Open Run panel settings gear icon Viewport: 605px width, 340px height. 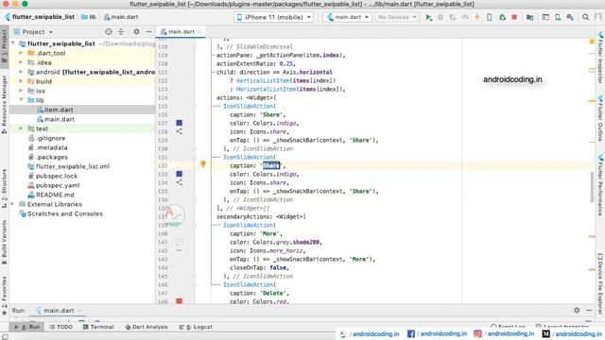click(x=577, y=311)
